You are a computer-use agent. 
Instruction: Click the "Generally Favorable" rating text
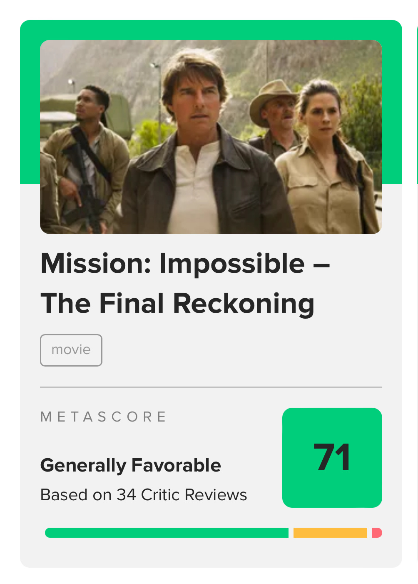(130, 465)
